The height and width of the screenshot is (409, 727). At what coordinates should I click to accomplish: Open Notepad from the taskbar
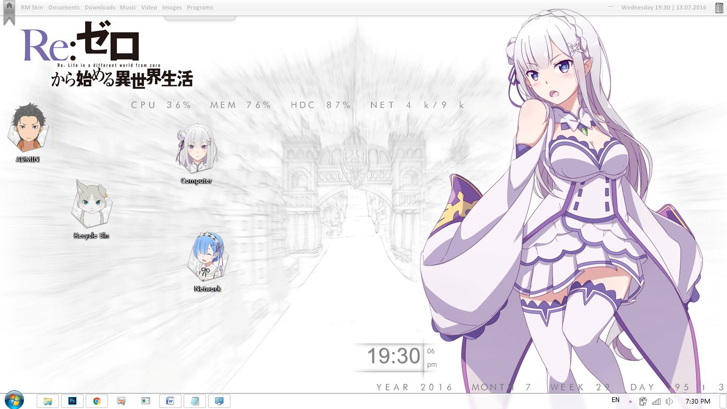pos(194,400)
